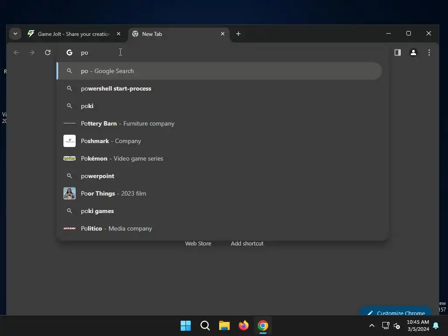Click in the address bar containing 'po'
The width and height of the screenshot is (448, 336).
pos(223,52)
